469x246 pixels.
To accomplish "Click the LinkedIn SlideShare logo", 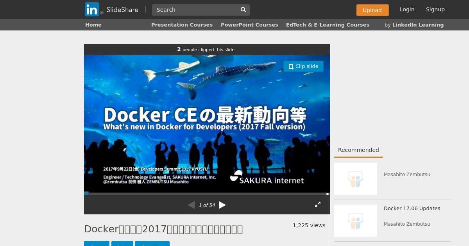I will pos(111,9).
